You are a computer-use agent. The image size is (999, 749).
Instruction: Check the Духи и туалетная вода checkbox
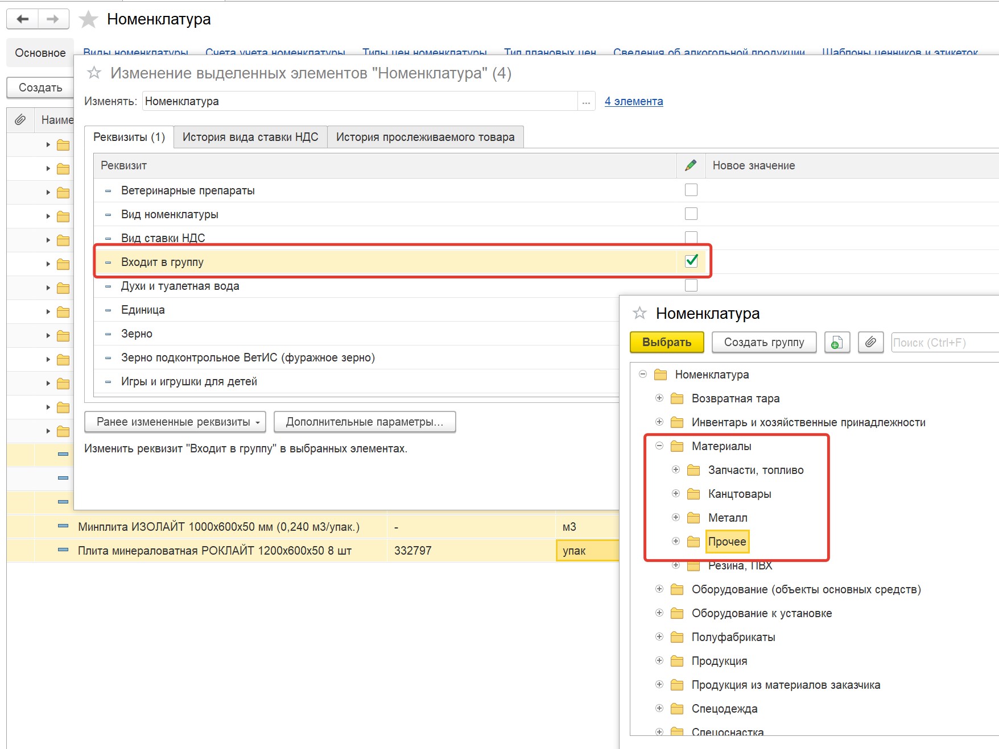[x=691, y=285]
